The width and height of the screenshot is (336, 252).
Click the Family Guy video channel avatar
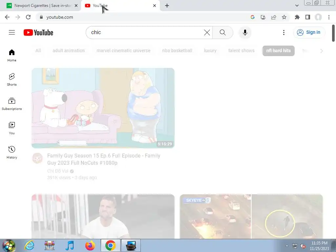[37, 158]
